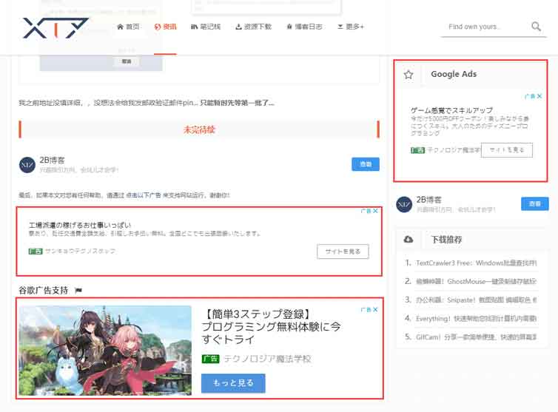Click サイトを見る button in sidebar ad
The height and width of the screenshot is (412, 558).
[507, 150]
